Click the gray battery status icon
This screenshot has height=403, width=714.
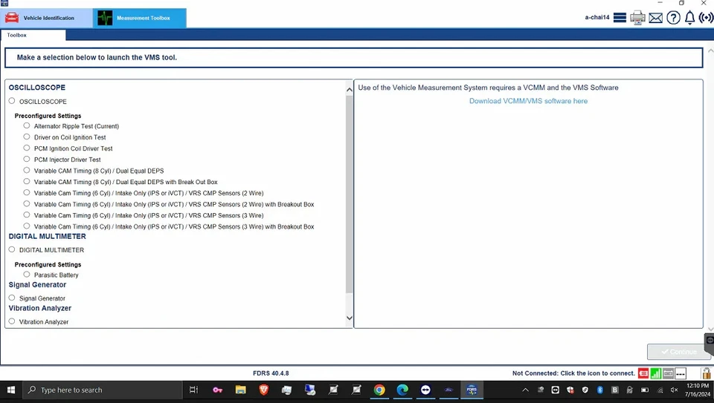[x=668, y=373]
